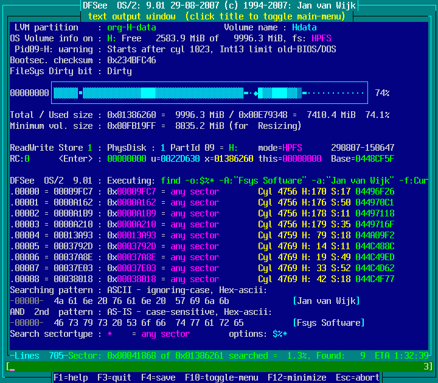Screen dimensions: 438x383
Task: Click minimum volume size 0x00FB19FF
Action: [131, 126]
